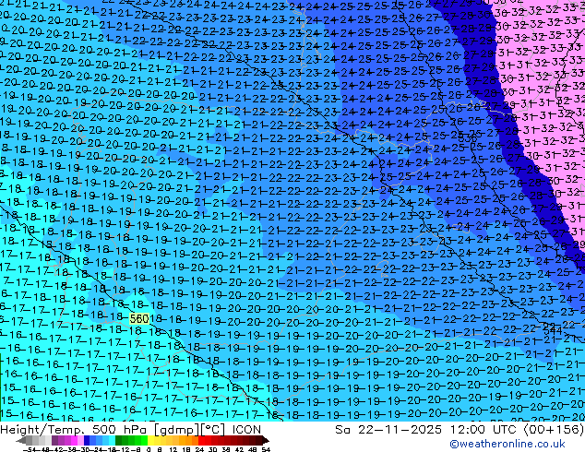Click the (00+156) forecast hour text

click(x=554, y=430)
